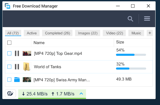Open the hamburger main menu

pos(147,19)
